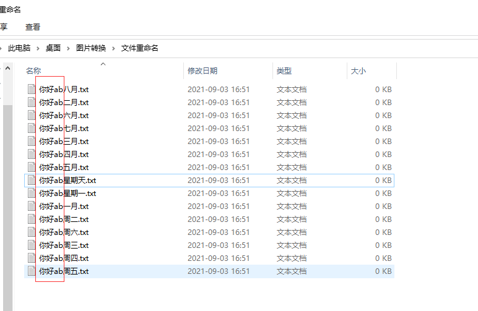The width and height of the screenshot is (478, 311).
Task: Go to 桌面 in the address bar
Action: (53, 48)
